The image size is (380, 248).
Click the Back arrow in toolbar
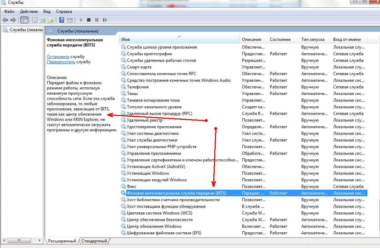[x=5, y=20]
